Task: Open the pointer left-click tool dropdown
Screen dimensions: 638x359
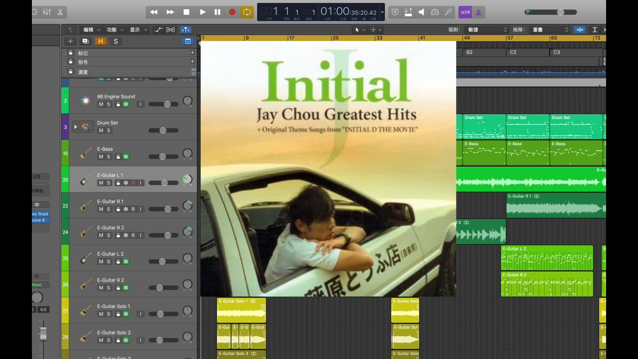Action: tap(360, 30)
